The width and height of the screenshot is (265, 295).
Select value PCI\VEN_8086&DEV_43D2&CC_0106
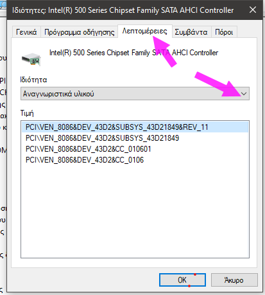coord(135,160)
